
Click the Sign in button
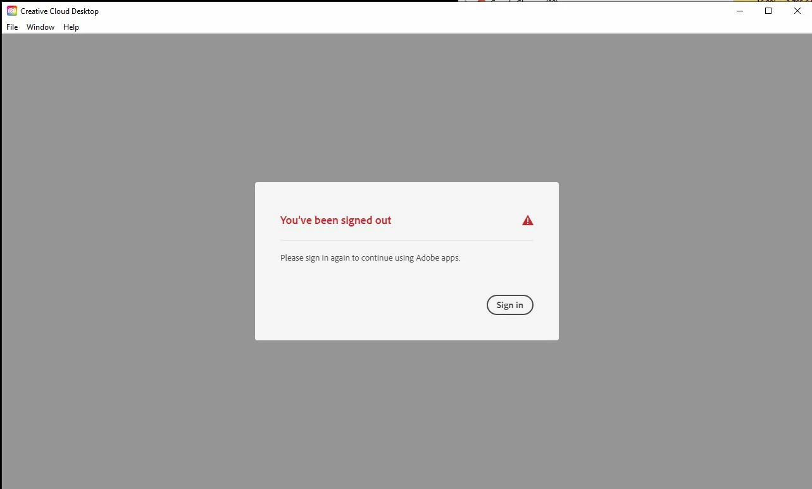tap(509, 305)
